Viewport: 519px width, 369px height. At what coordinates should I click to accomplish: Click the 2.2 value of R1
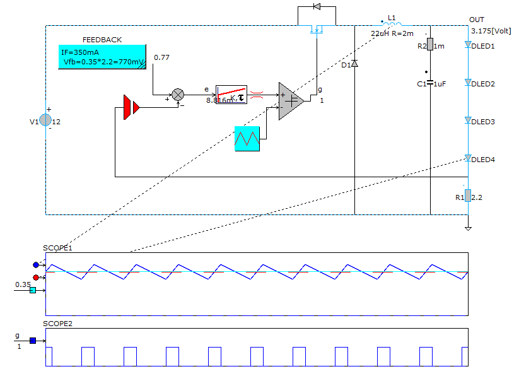(x=477, y=197)
